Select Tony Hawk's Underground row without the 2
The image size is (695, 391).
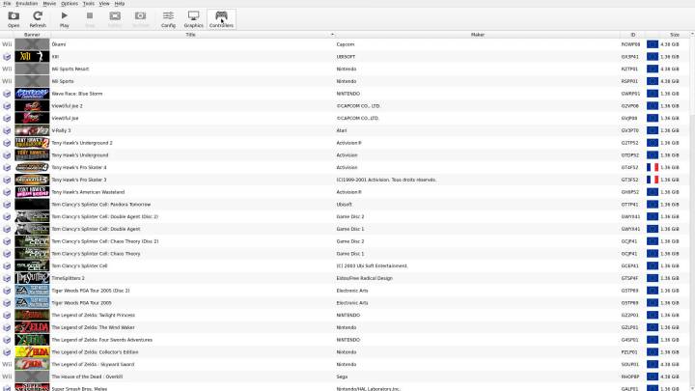pos(80,155)
